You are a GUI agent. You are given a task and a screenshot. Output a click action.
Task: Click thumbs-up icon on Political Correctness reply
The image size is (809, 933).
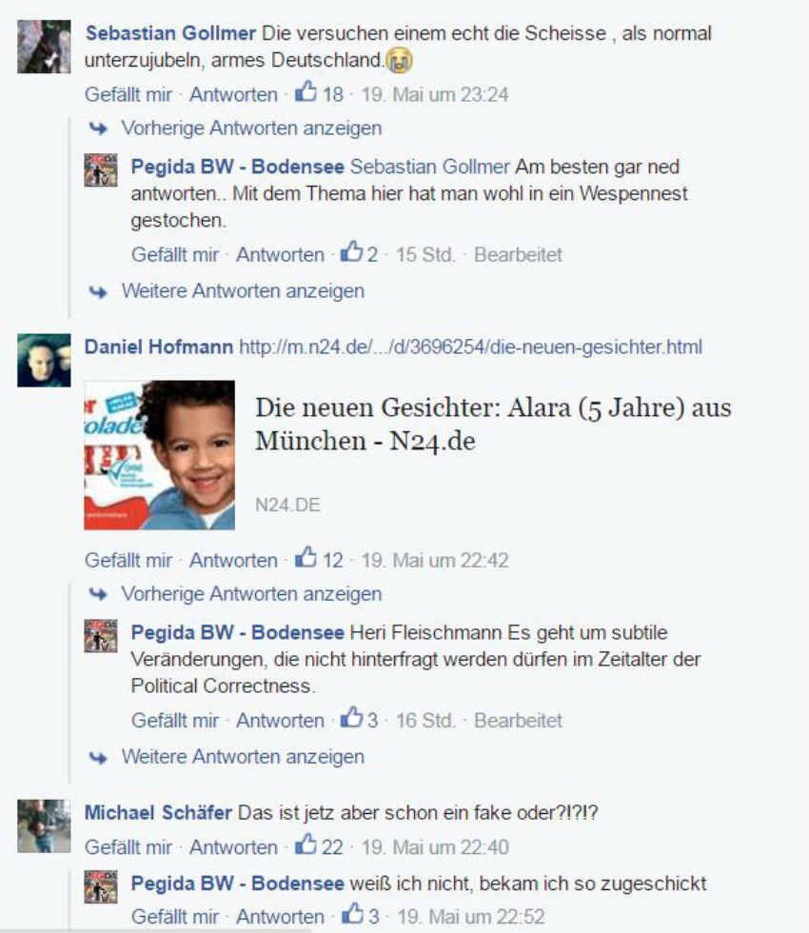pyautogui.click(x=351, y=718)
